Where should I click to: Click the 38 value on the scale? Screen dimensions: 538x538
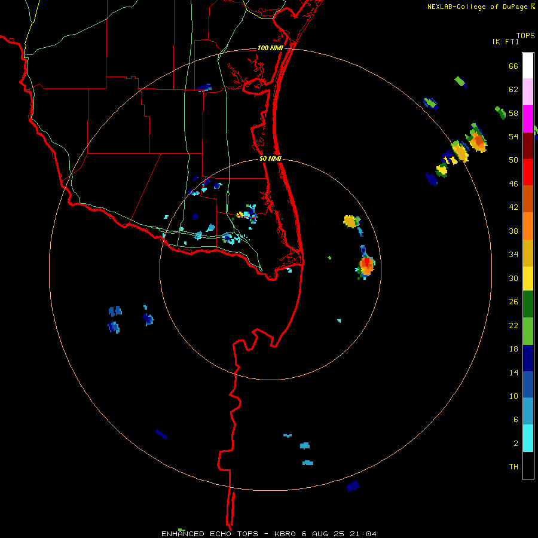[x=513, y=231]
